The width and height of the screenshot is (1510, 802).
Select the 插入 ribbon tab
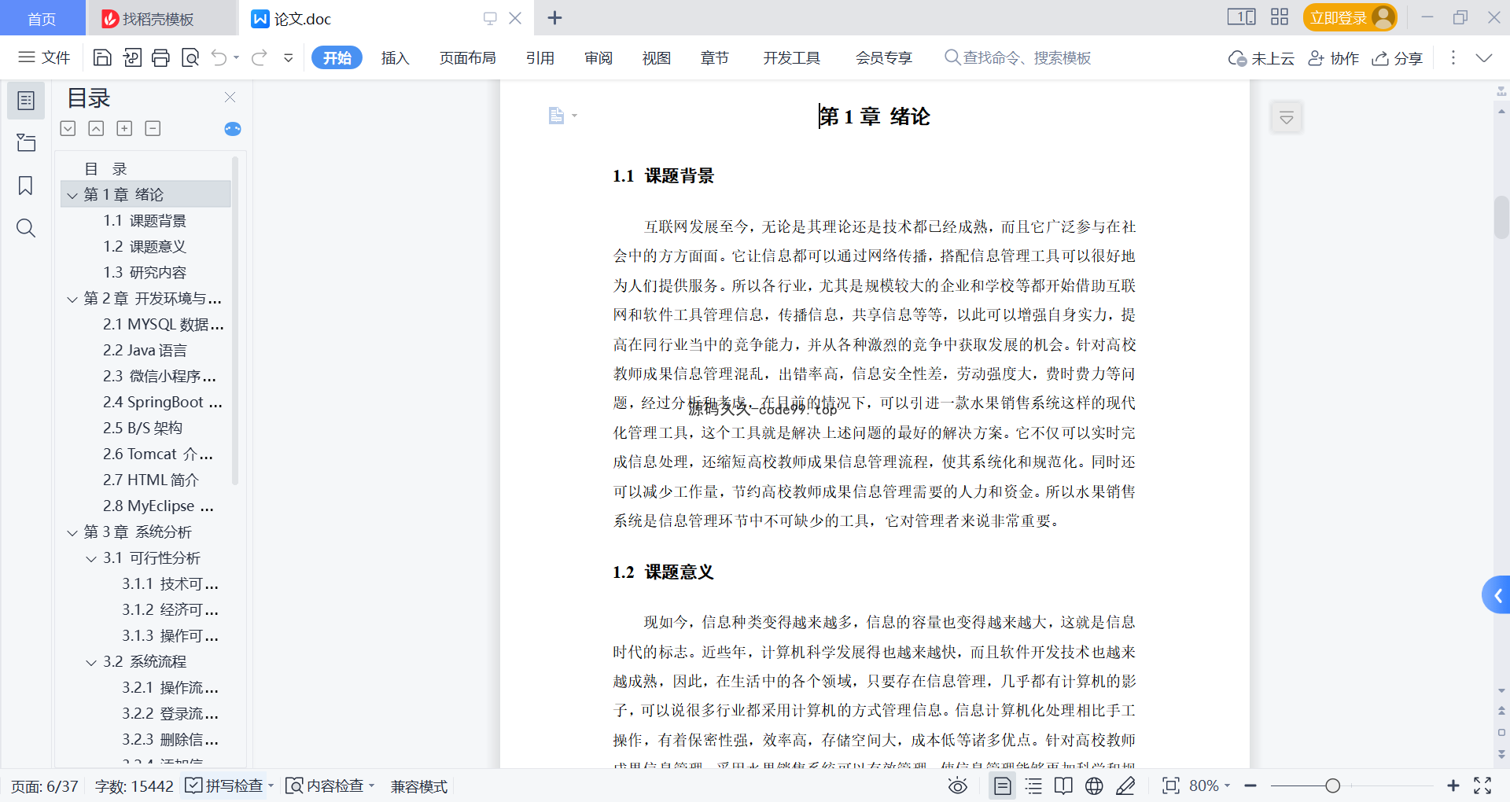395,57
